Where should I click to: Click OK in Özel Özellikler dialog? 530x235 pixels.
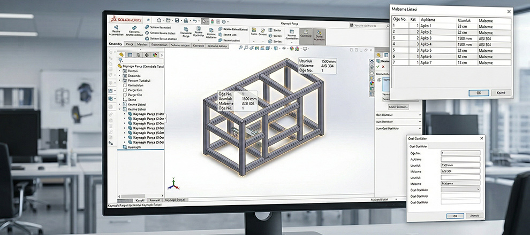(455, 216)
